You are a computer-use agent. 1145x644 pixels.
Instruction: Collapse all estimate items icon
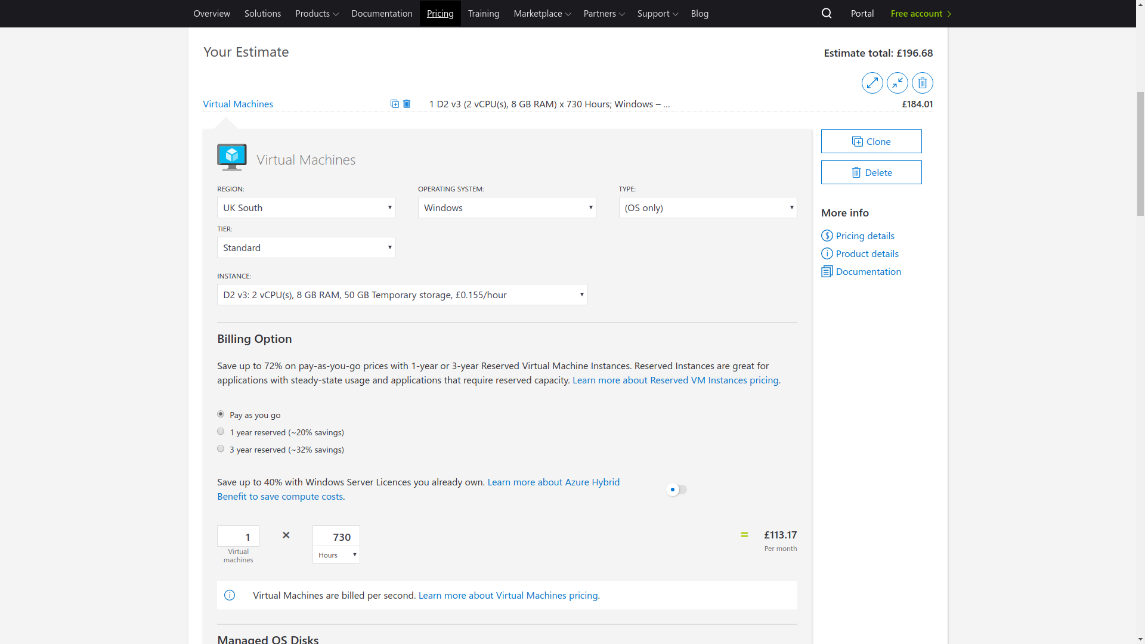click(897, 83)
